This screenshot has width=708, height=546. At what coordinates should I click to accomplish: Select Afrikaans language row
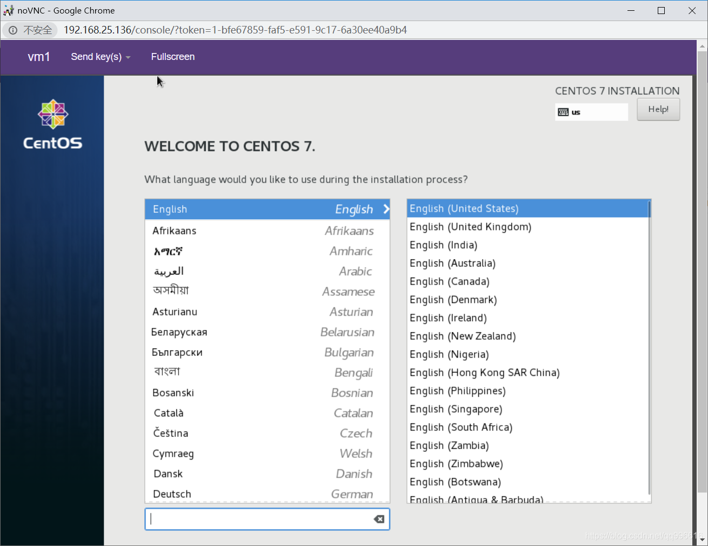[x=268, y=231]
